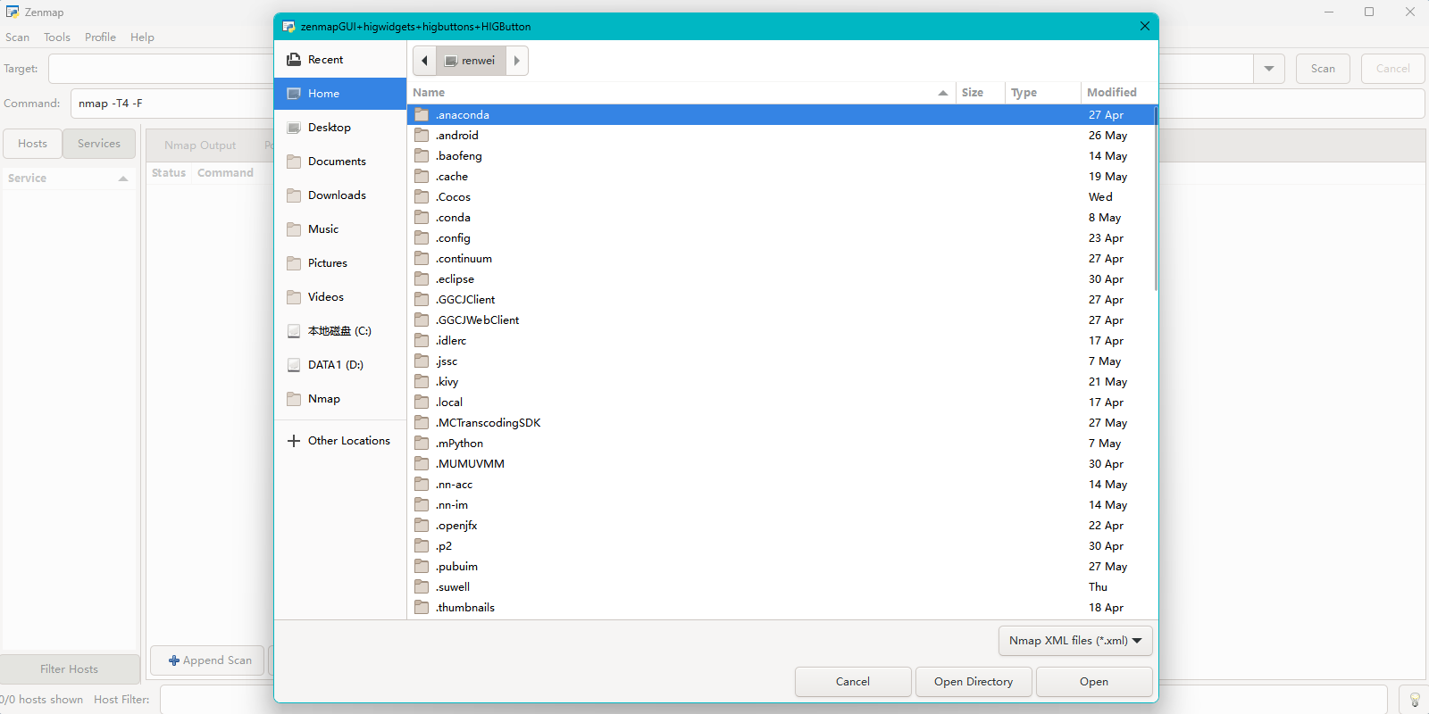The height and width of the screenshot is (714, 1429).
Task: Click the renwei path bar button
Action: [472, 61]
